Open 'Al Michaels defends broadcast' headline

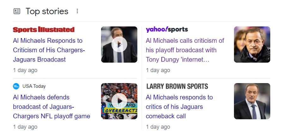tap(51, 107)
